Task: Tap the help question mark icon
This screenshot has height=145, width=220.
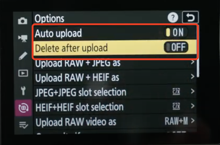Action: (x=173, y=18)
